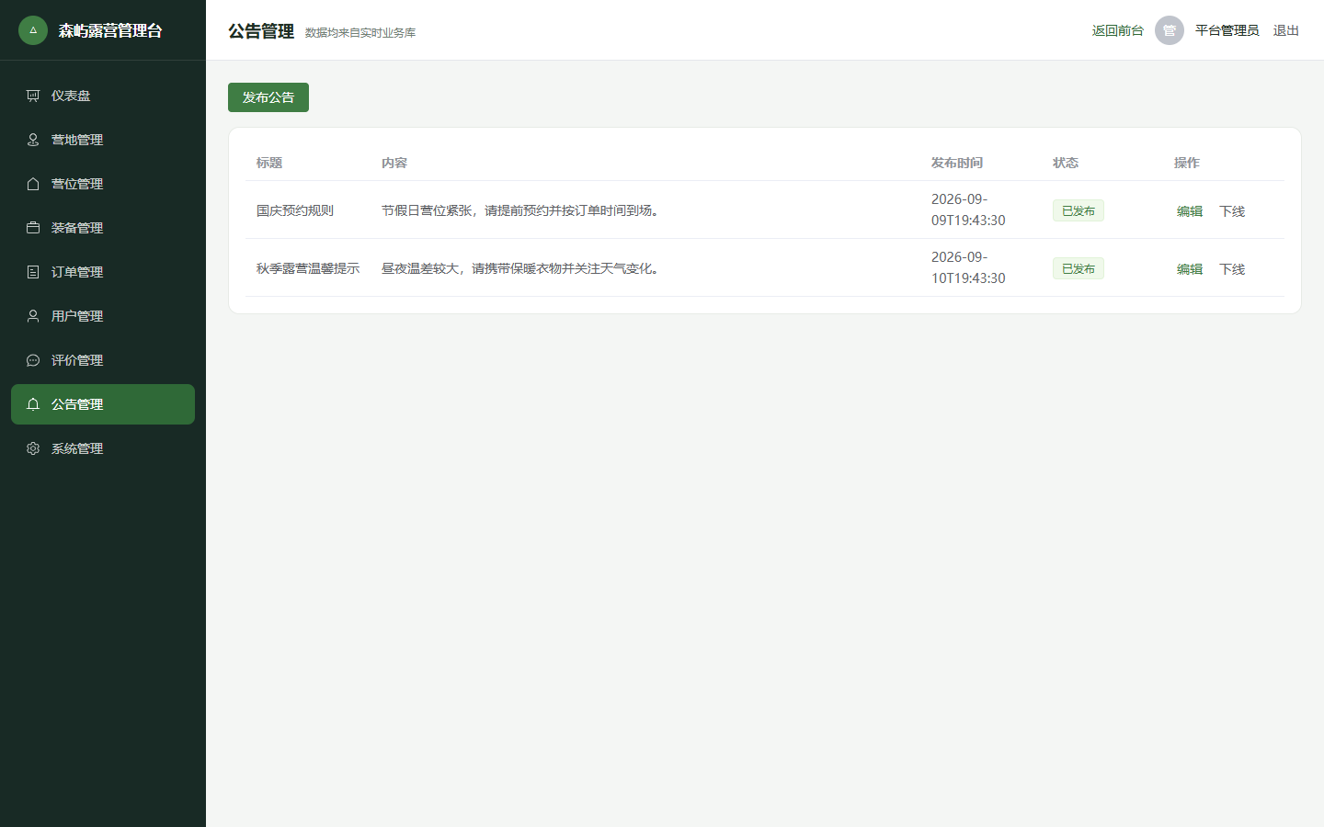Screen dimensions: 1324x827
Task: Log out using 退出
Action: 1286,30
